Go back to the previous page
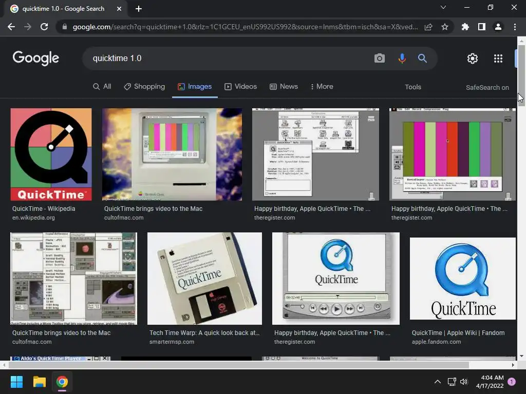The height and width of the screenshot is (394, 526). coord(11,27)
